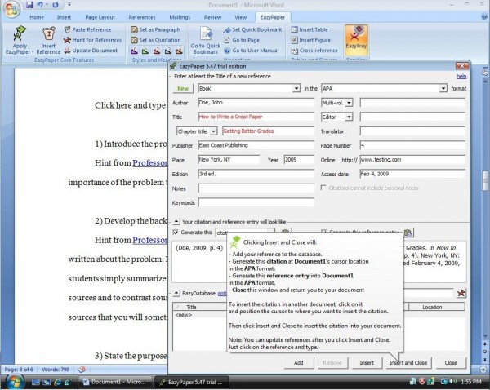Click the third heading style icon
Image resolution: width=490 pixels, height=390 pixels.
coord(157,51)
